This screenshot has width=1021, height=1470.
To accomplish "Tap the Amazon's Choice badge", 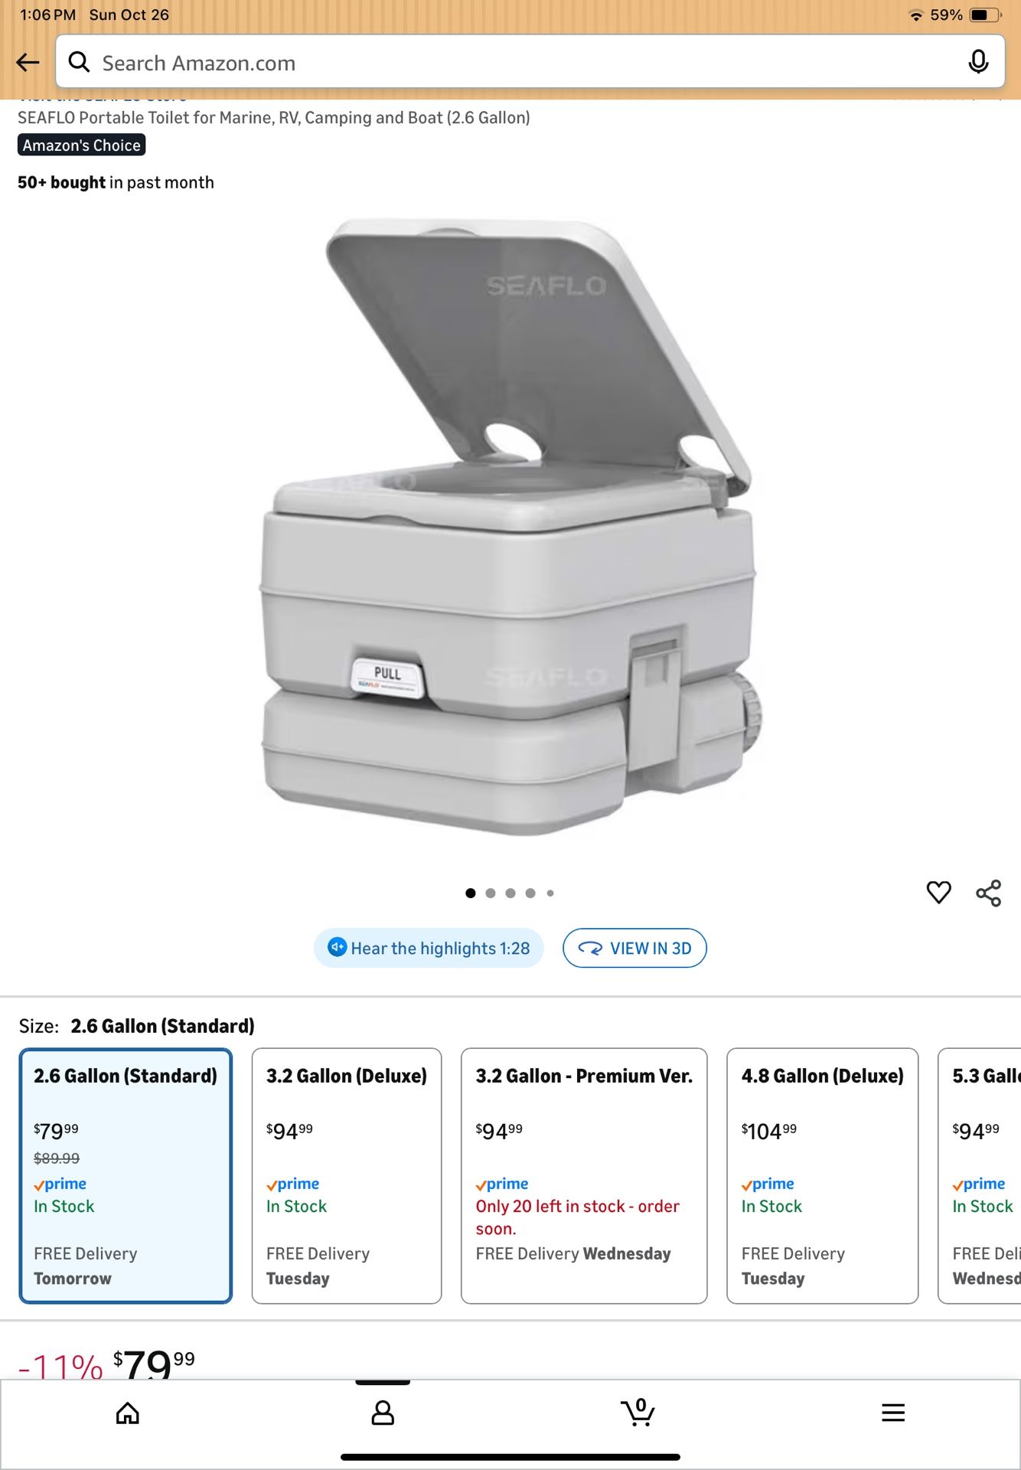I will [82, 145].
